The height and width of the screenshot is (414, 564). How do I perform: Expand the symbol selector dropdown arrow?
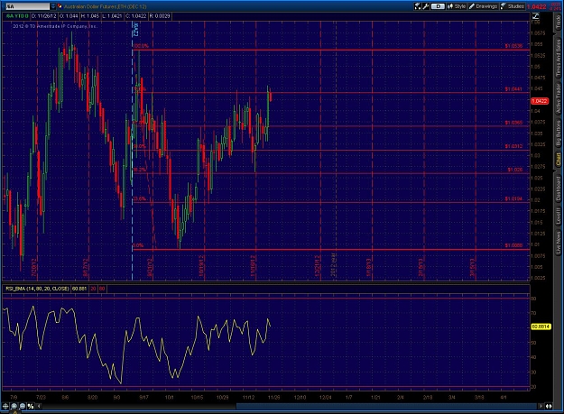point(53,6)
